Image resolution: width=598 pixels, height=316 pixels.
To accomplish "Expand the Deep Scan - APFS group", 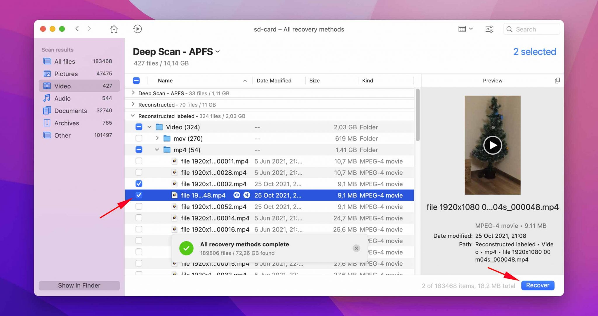I will click(x=133, y=93).
